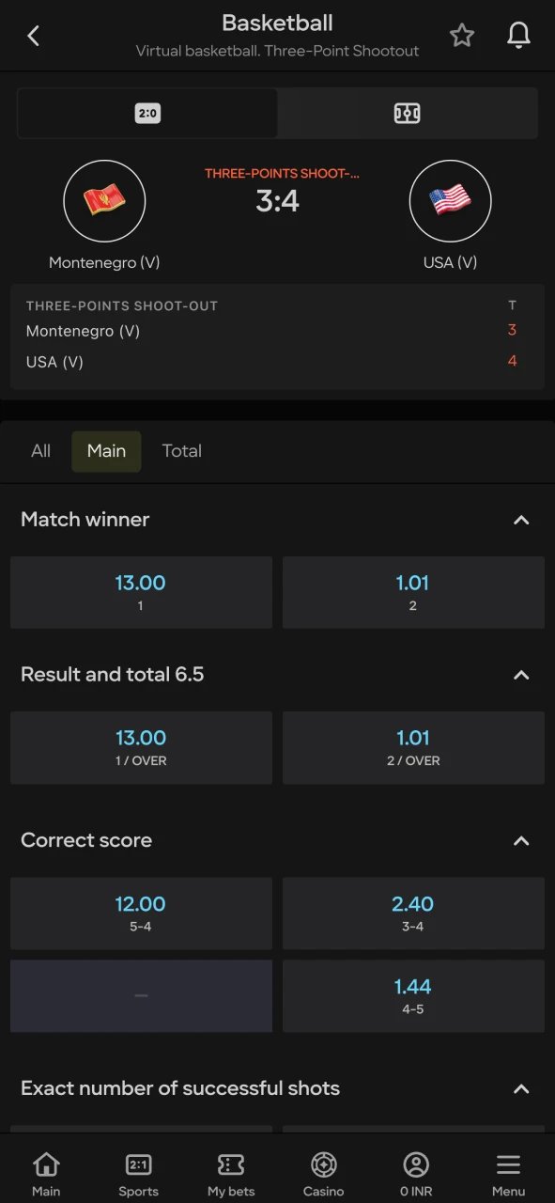Bet on USA to win at 1.01 odds
Screen dimensions: 555x1203
(413, 592)
